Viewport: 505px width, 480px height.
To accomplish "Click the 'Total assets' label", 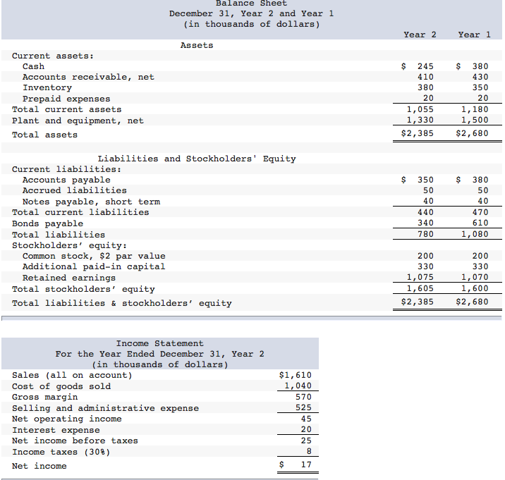I will [x=44, y=135].
